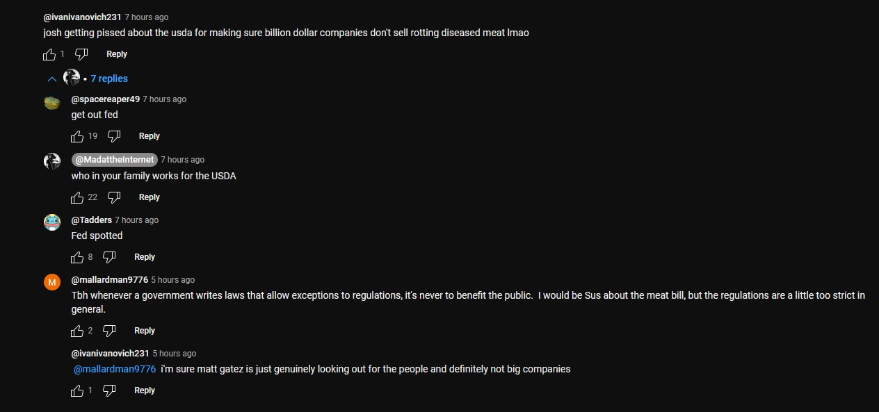Dislike mallardman9776's reply
The height and width of the screenshot is (412, 879).
point(109,331)
